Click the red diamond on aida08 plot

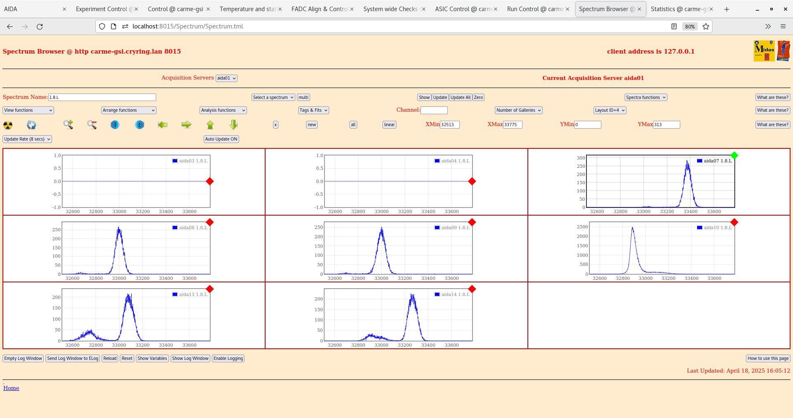210,222
